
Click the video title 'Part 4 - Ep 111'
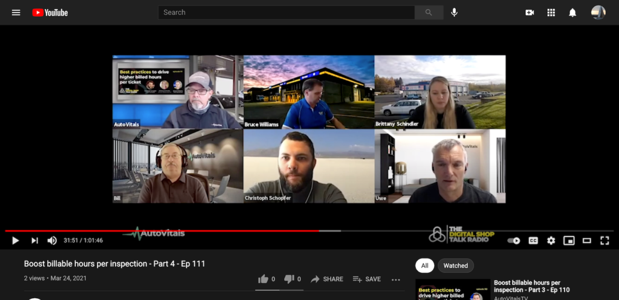(114, 264)
